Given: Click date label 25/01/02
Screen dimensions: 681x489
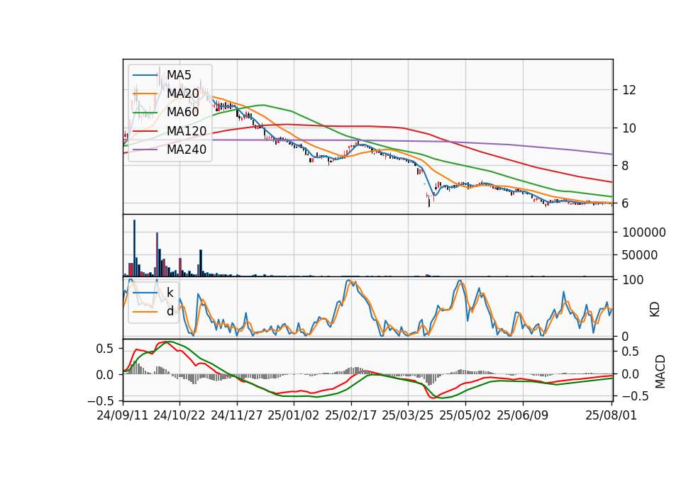Looking at the screenshot, I should pos(294,415).
